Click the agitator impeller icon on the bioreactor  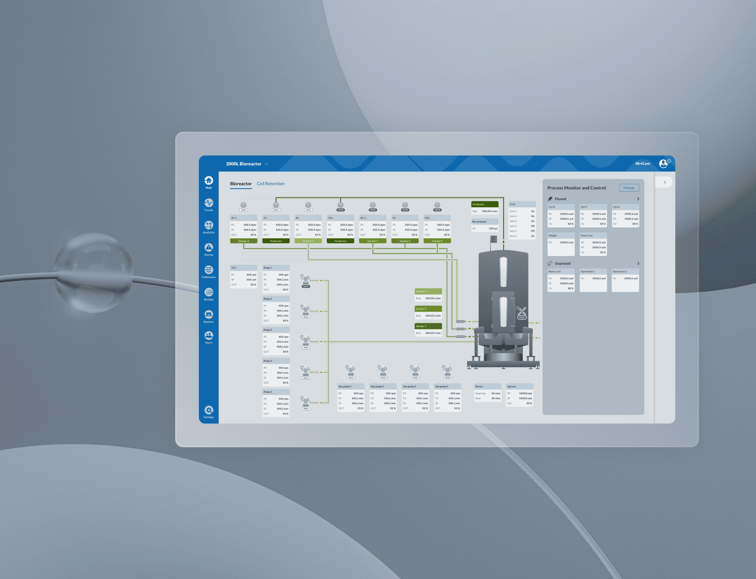[x=521, y=311]
